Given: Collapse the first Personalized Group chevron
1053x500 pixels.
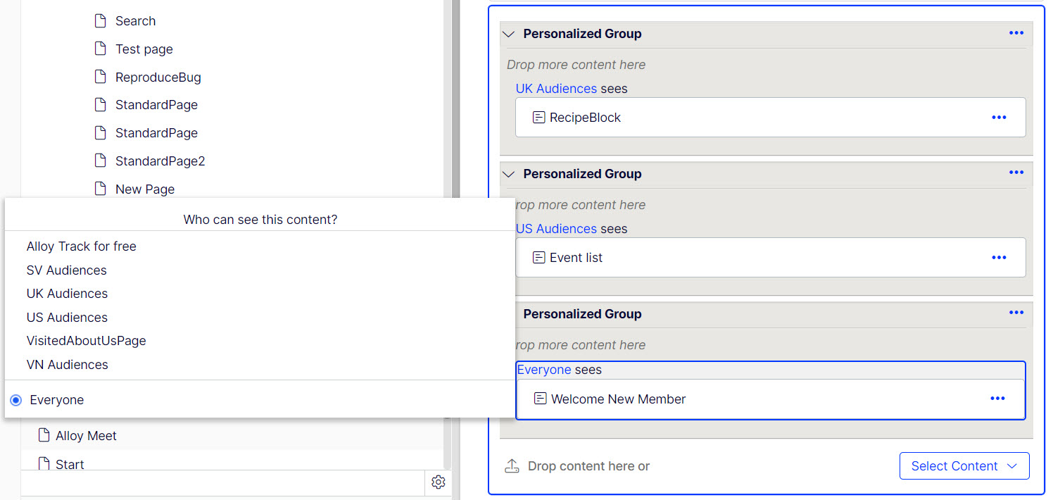Looking at the screenshot, I should pyautogui.click(x=509, y=34).
